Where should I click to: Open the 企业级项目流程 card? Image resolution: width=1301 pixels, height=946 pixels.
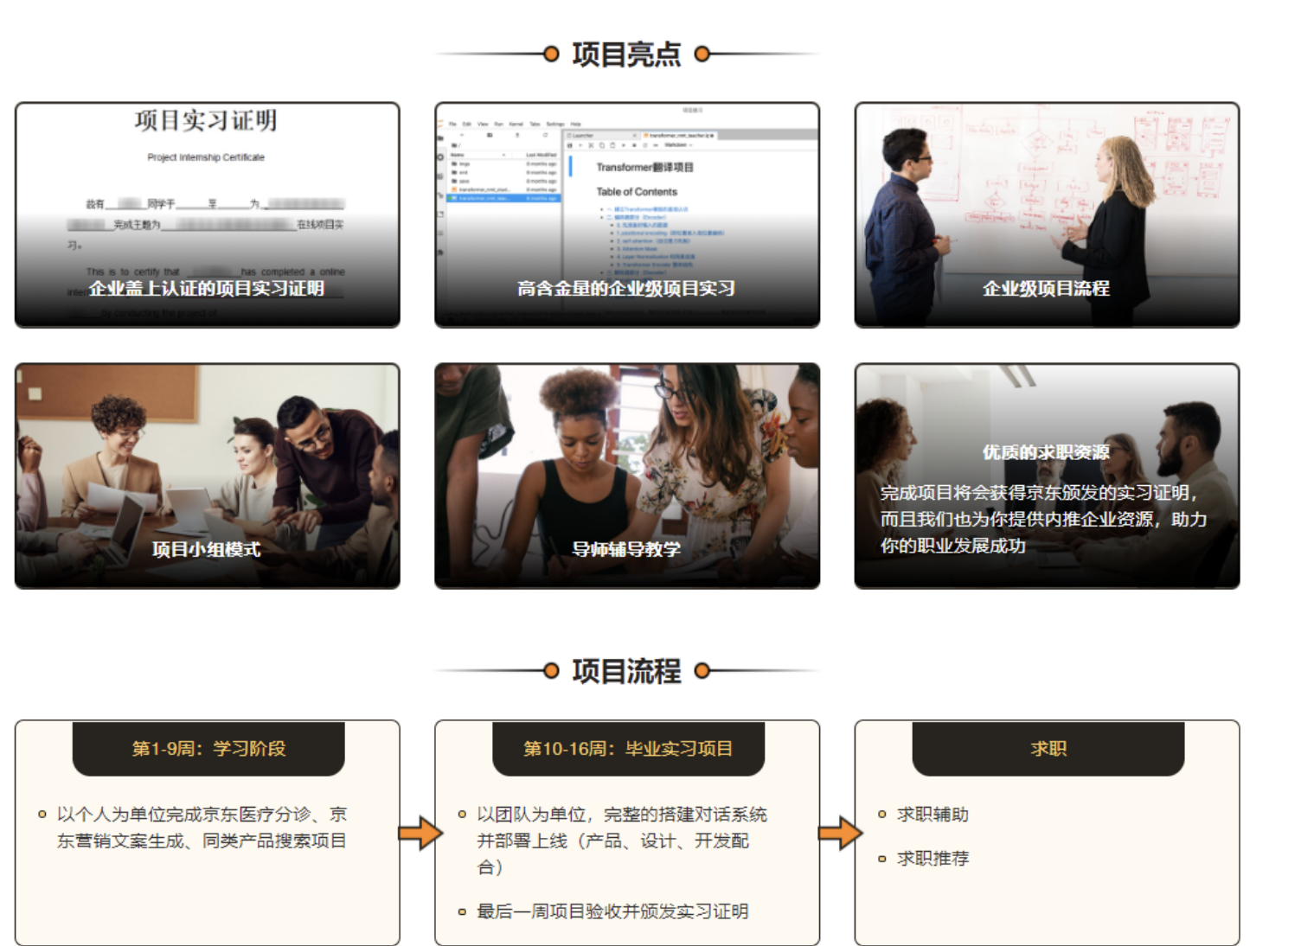tap(1047, 214)
